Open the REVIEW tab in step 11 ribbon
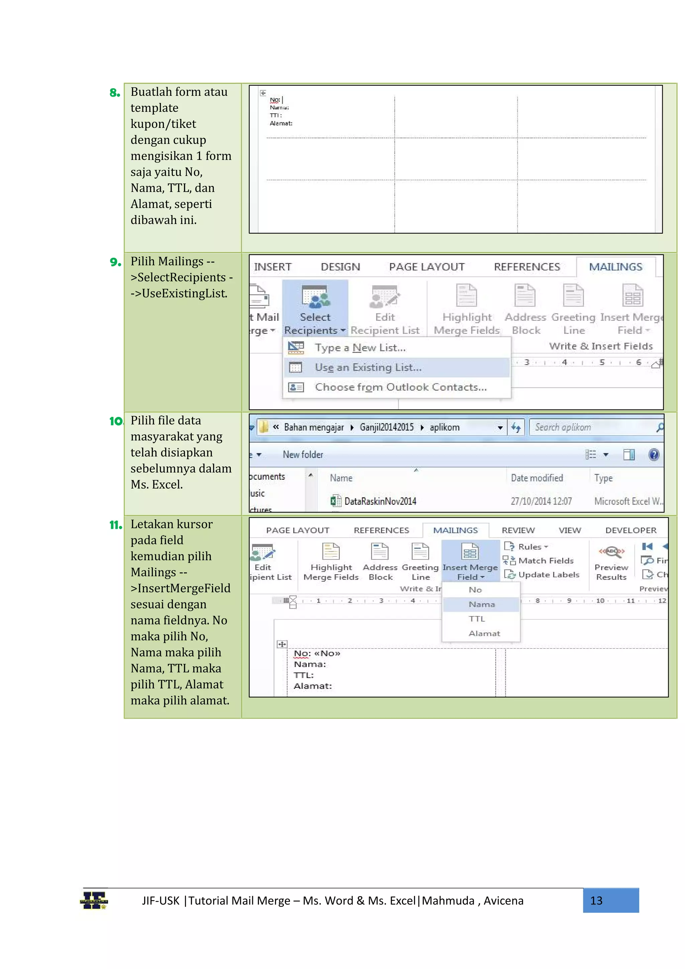 [x=518, y=530]
